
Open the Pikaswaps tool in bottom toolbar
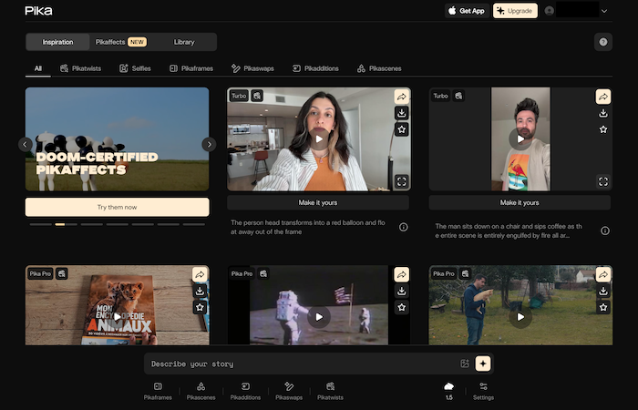click(289, 391)
